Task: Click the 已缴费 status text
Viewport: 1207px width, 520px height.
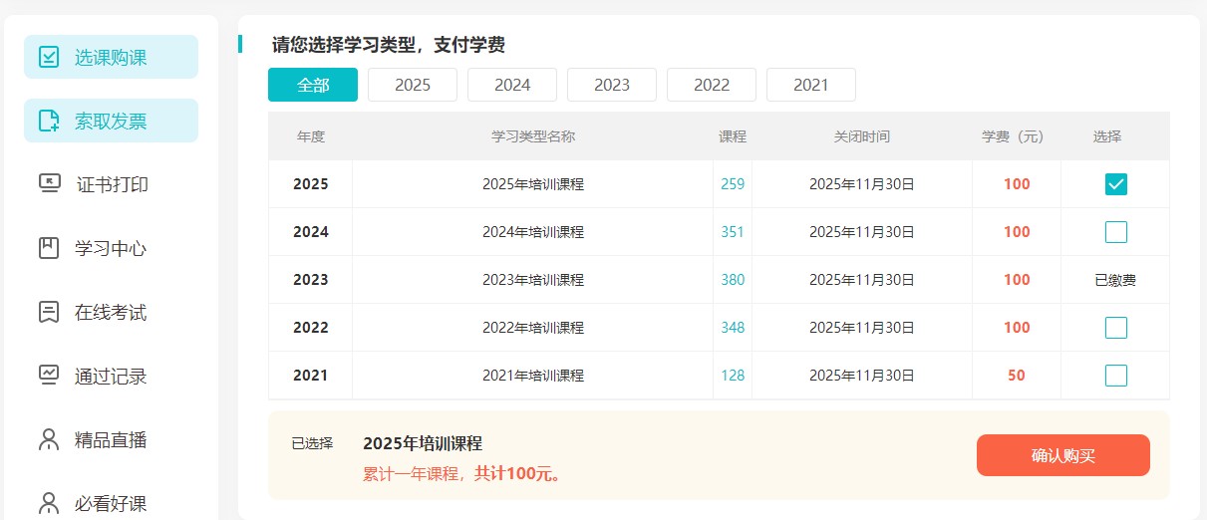Action: pos(1115,280)
